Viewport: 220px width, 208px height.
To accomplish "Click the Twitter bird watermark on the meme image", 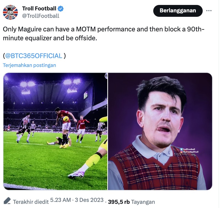I will click(182, 149).
